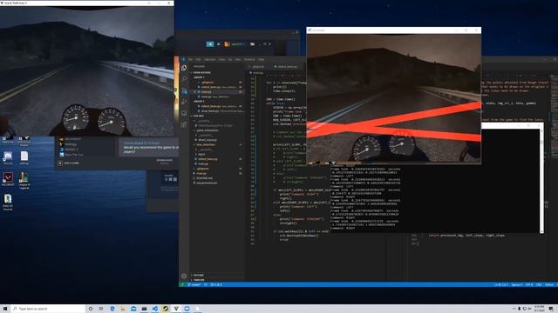This screenshot has height=313, width=558.
Task: Open the VALORANT desktop shortcut
Action: [8, 179]
